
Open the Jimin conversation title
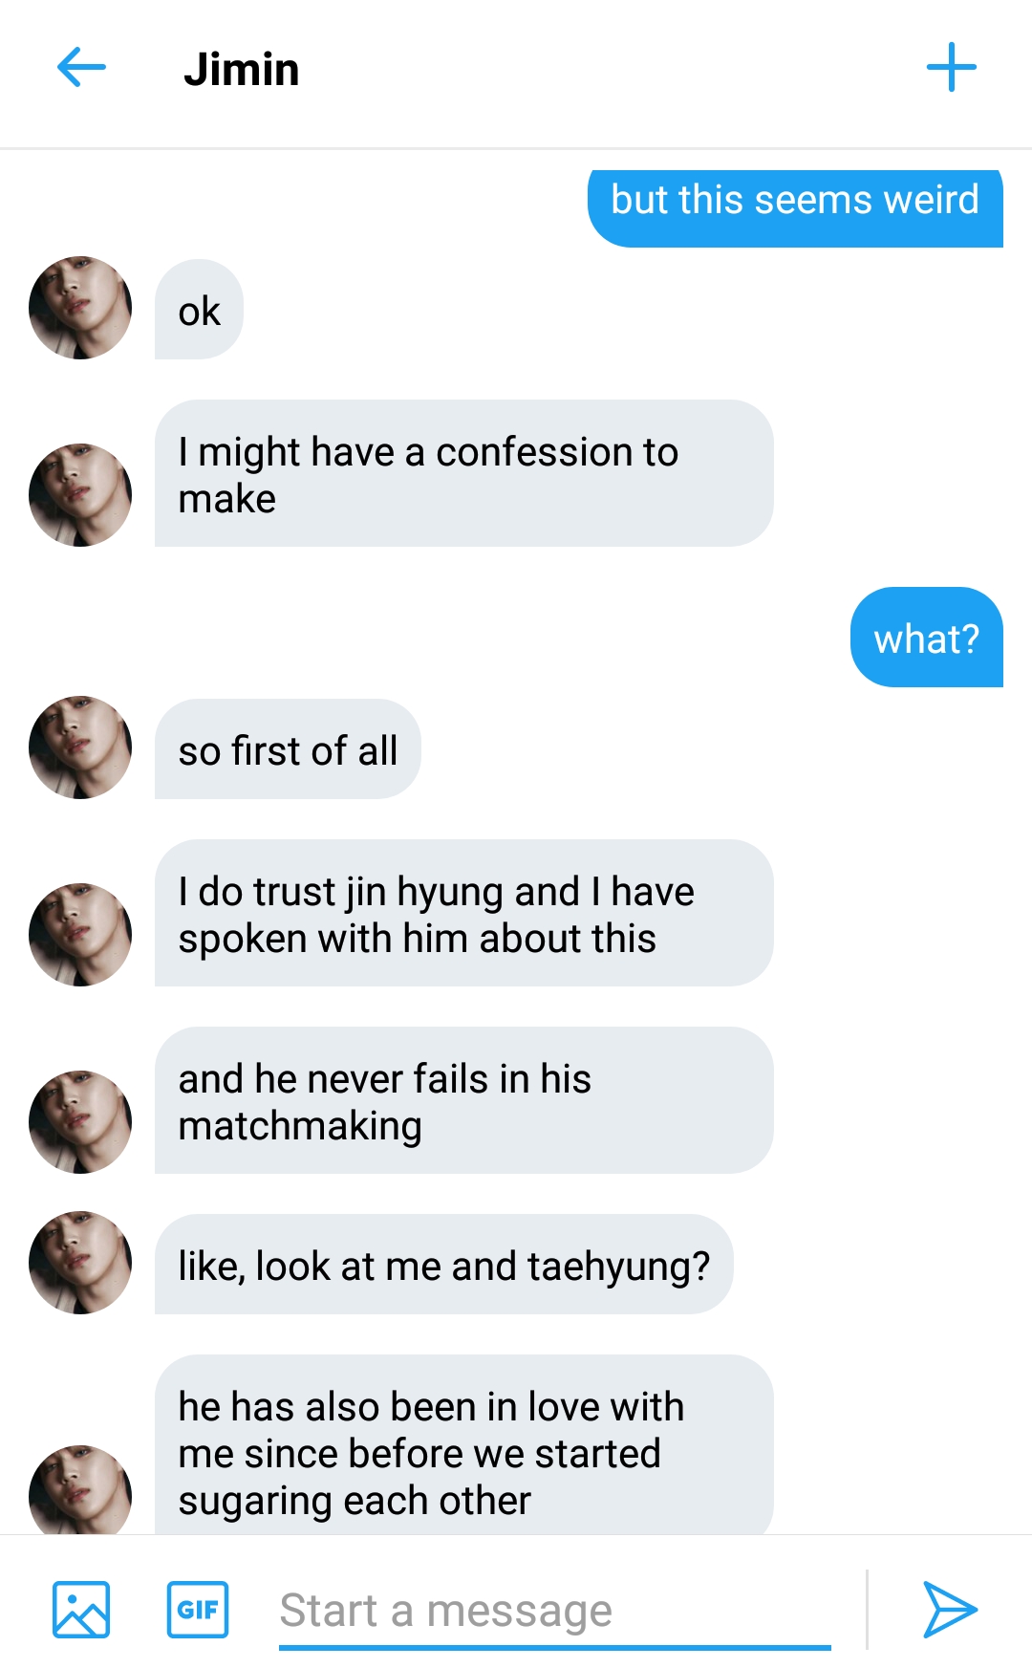pyautogui.click(x=242, y=69)
